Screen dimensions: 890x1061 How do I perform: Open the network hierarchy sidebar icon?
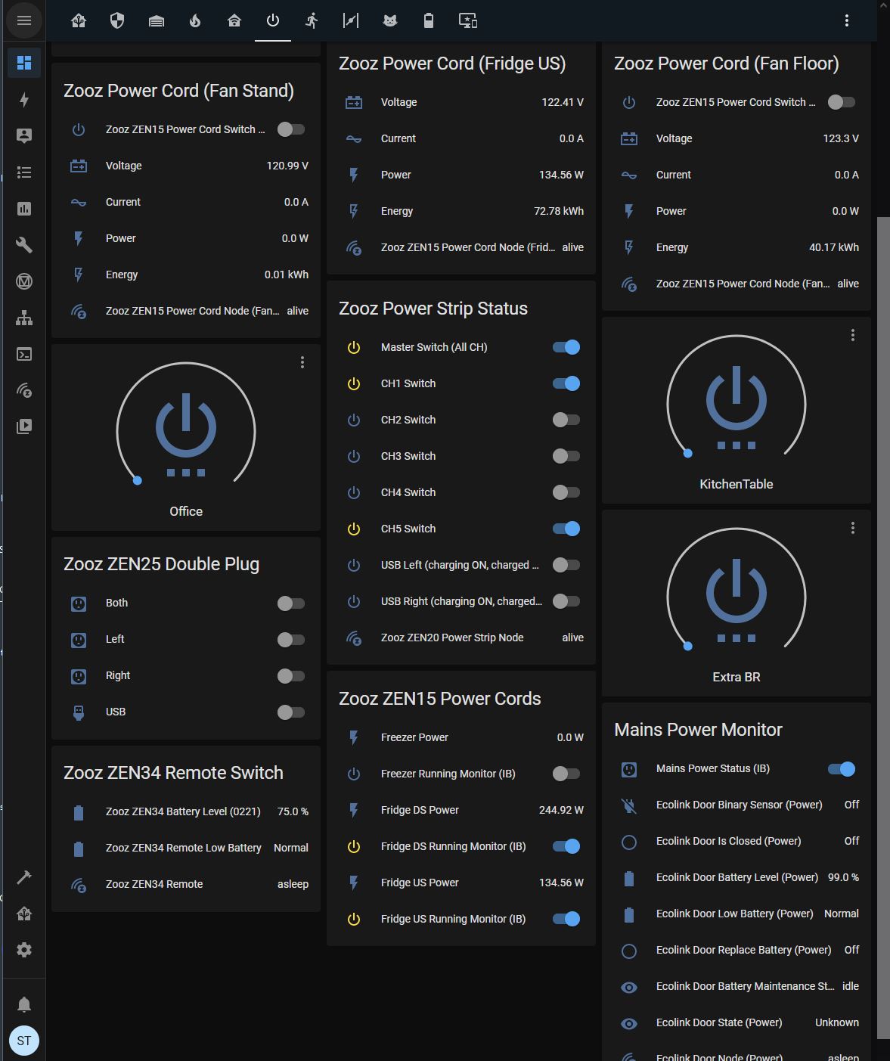tap(24, 318)
